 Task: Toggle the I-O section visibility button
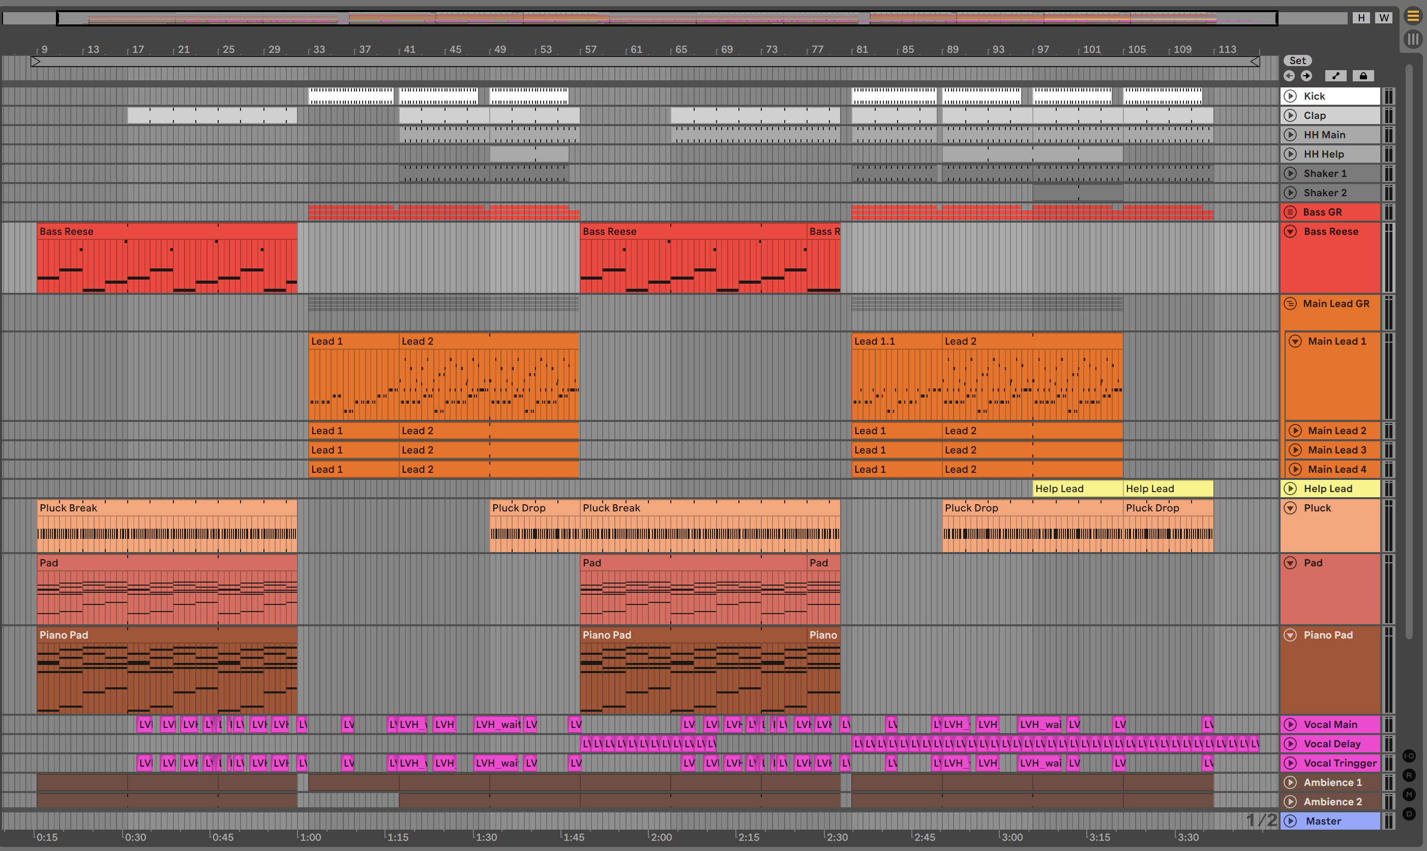click(1409, 756)
